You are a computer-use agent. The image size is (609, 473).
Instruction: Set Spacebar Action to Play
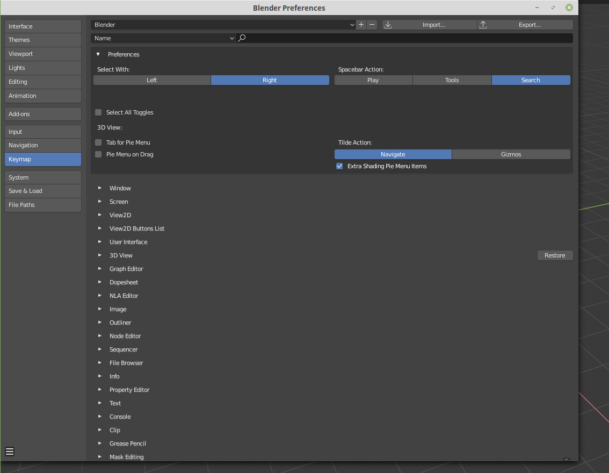pos(373,80)
